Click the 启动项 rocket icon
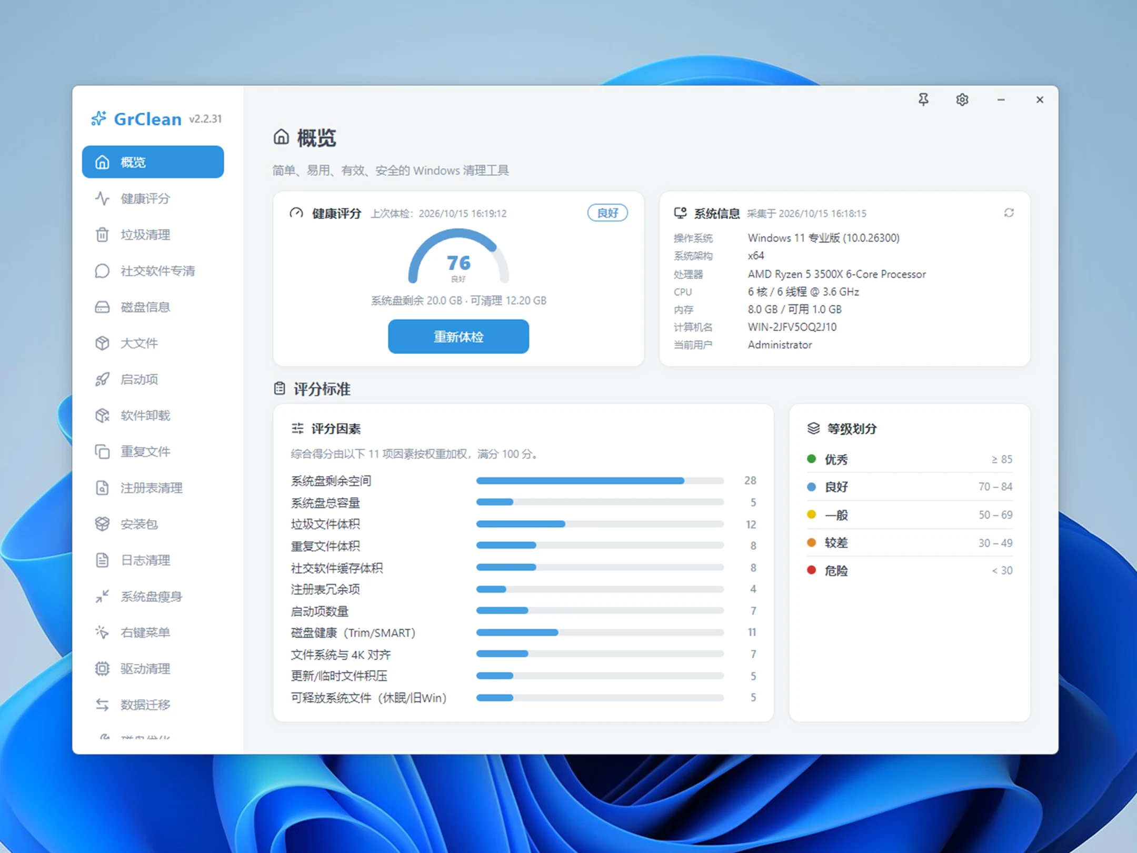 (x=102, y=379)
